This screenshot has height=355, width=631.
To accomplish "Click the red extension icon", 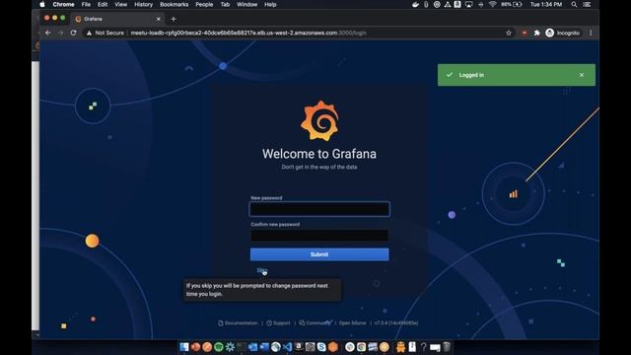I will [524, 33].
